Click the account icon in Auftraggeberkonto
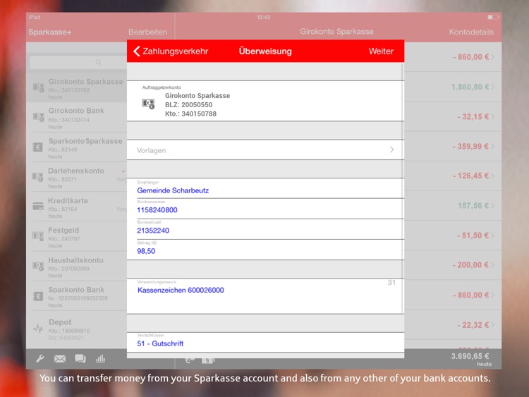Image resolution: width=529 pixels, height=397 pixels. [x=148, y=104]
